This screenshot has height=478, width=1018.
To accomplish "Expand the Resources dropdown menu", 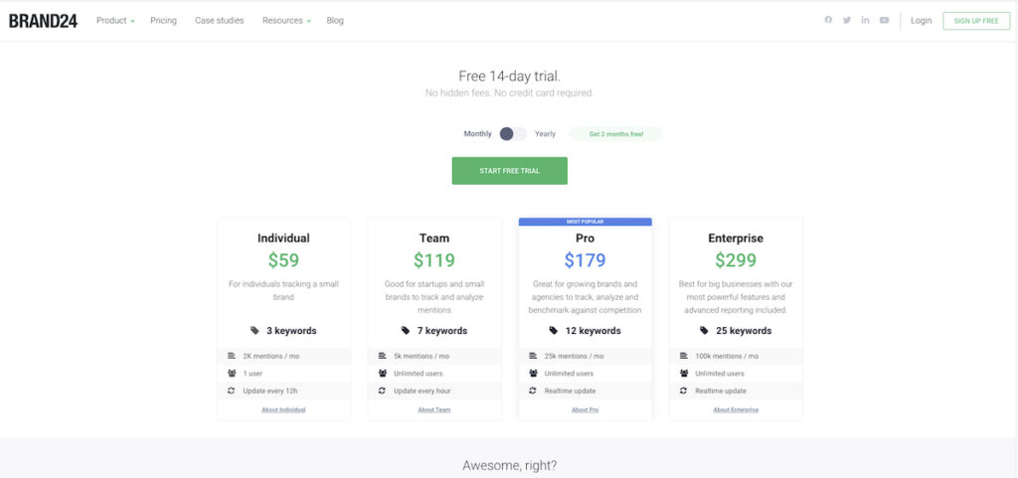I will click(286, 21).
